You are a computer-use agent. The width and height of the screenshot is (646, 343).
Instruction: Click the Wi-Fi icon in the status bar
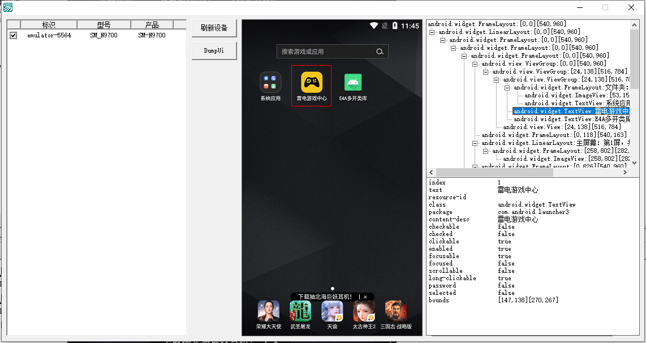[373, 25]
